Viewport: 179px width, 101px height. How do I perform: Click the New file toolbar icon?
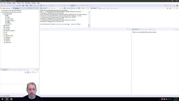point(1,6)
